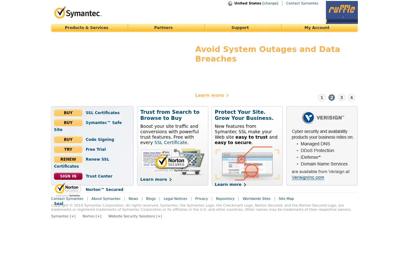Click the TRY button for Free Trial
This screenshot has height=255, width=409.
coord(68,149)
